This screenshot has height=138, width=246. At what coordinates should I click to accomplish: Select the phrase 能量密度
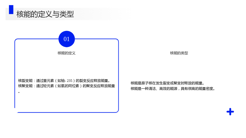[206, 89]
